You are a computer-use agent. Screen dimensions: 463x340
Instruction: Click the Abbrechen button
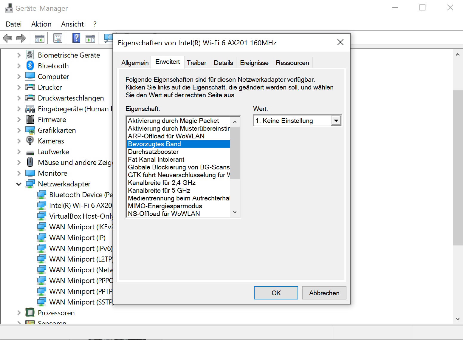324,293
